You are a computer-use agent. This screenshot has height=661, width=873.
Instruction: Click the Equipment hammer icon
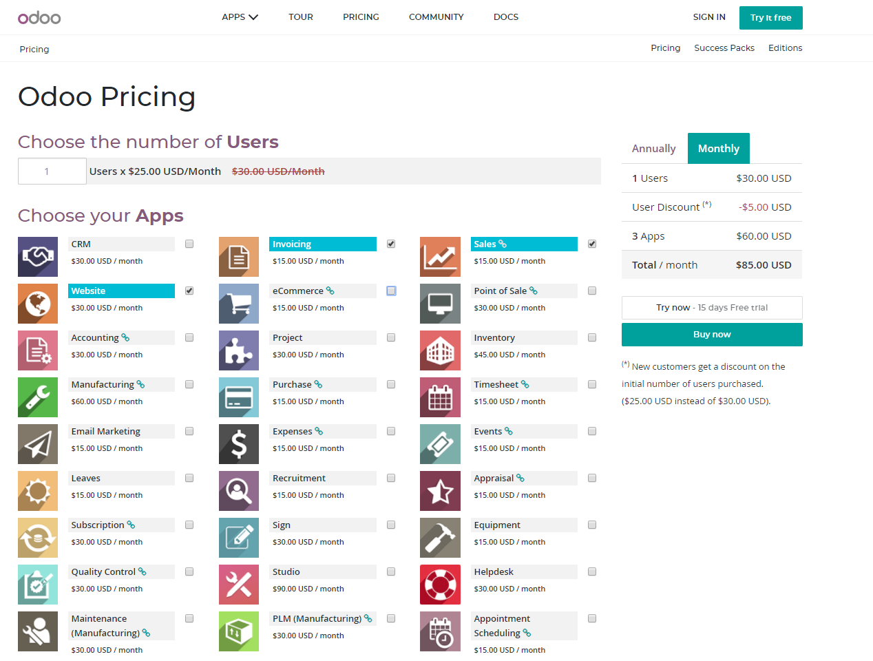coord(440,538)
